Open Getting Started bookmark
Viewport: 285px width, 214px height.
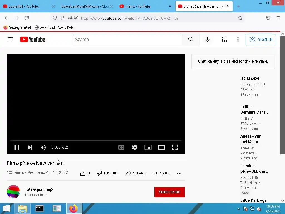click(17, 28)
